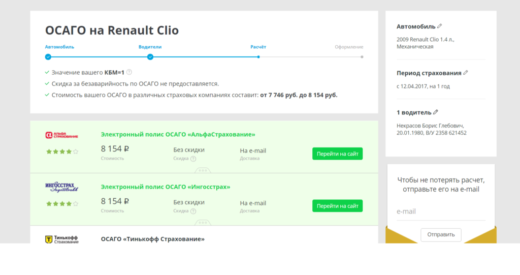Go to the Автомобиль step
Viewport: 520px width, 275px height.
60,47
